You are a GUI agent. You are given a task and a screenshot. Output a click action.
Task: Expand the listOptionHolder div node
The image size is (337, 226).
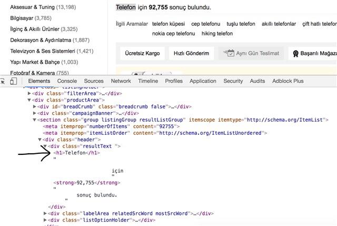[x=45, y=220]
